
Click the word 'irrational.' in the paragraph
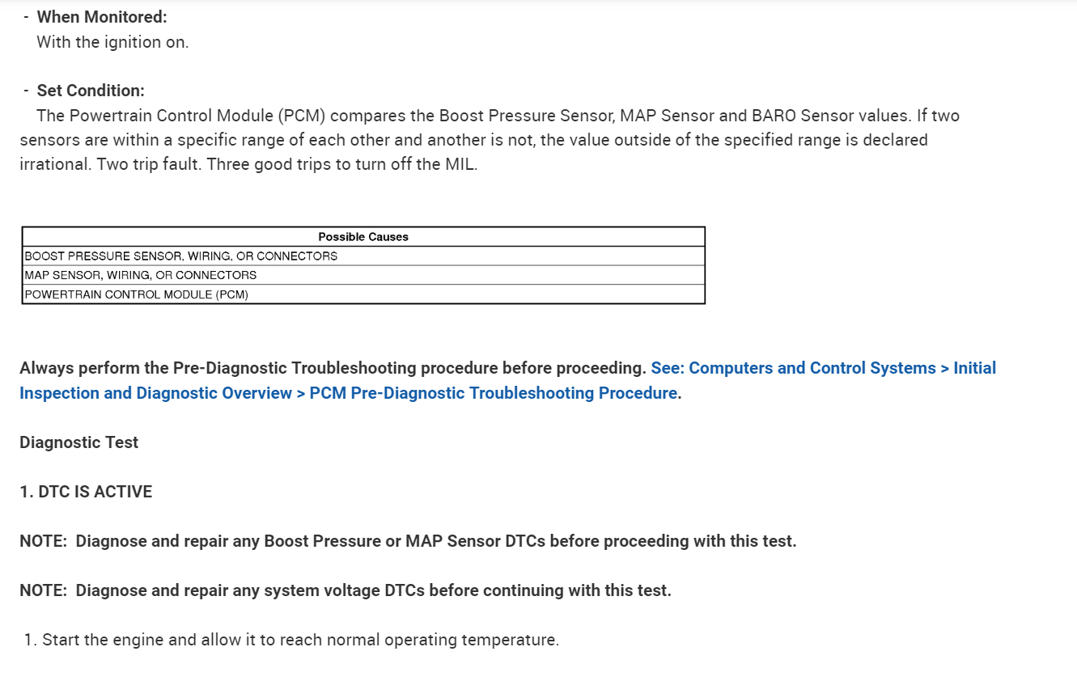pos(55,165)
